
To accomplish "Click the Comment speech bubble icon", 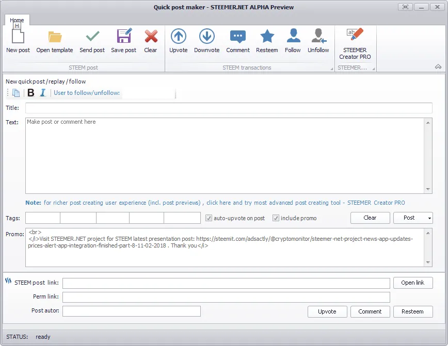I will 238,37.
